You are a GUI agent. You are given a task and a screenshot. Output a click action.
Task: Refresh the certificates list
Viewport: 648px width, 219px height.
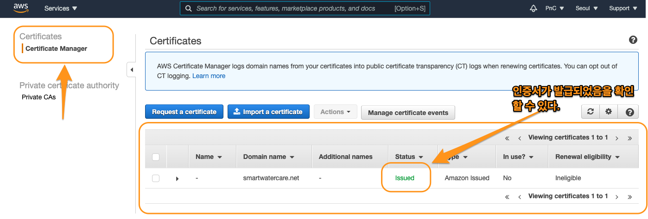point(590,112)
